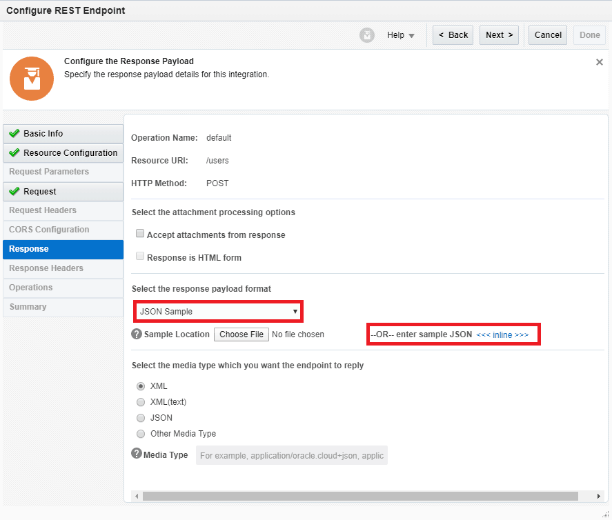Click the notification icon beside Help
The image size is (612, 520).
[x=367, y=35]
